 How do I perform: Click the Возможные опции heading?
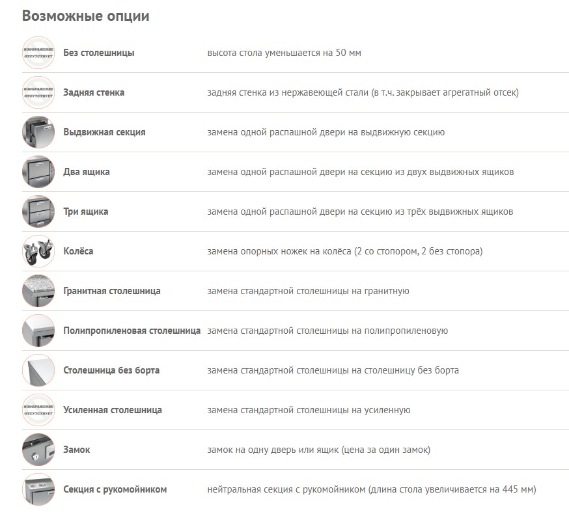(86, 16)
